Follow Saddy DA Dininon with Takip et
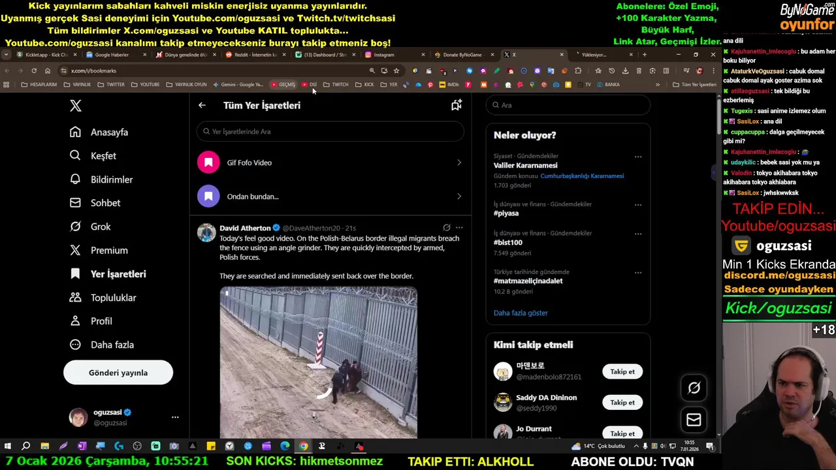Image resolution: width=836 pixels, height=470 pixels. coord(622,402)
